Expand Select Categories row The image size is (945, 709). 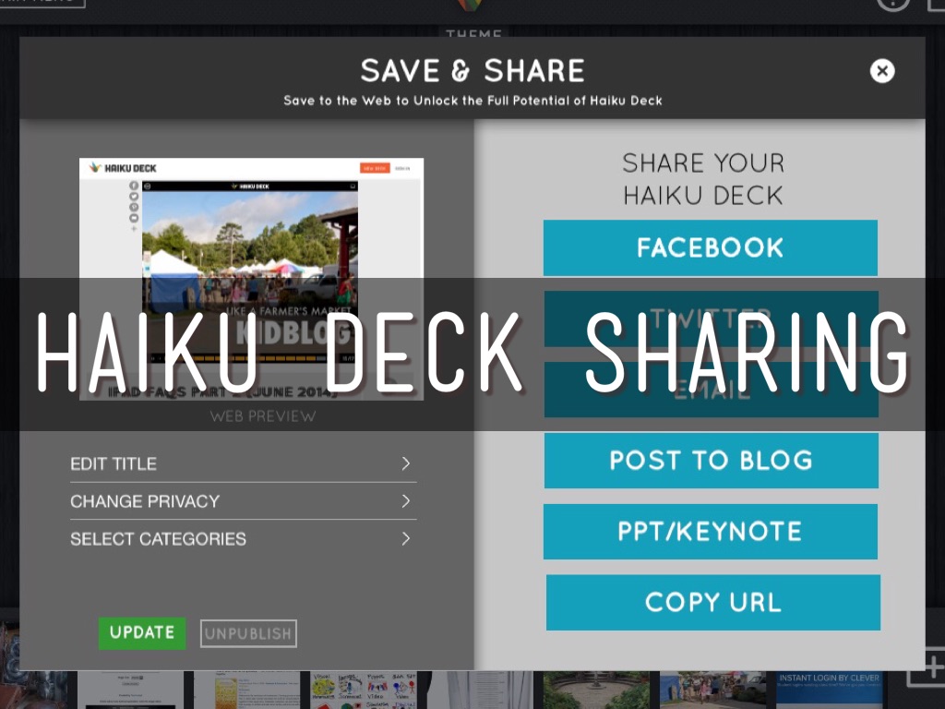(244, 538)
